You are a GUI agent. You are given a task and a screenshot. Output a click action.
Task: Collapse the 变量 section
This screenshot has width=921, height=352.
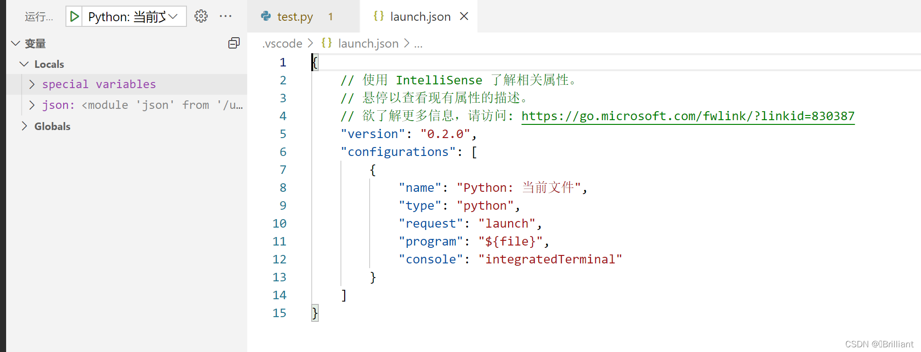tap(16, 43)
